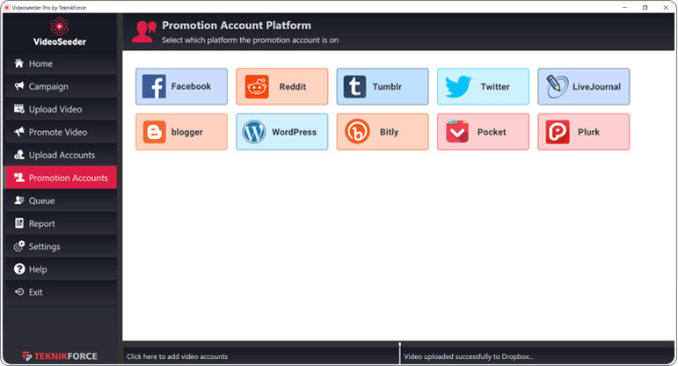Click the Bitly logo icon

[x=357, y=132]
